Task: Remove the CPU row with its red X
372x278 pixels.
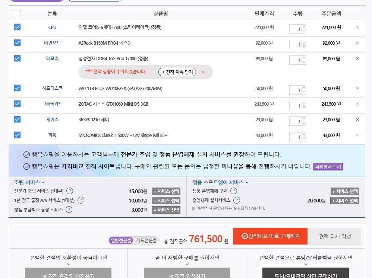Action: point(357,27)
